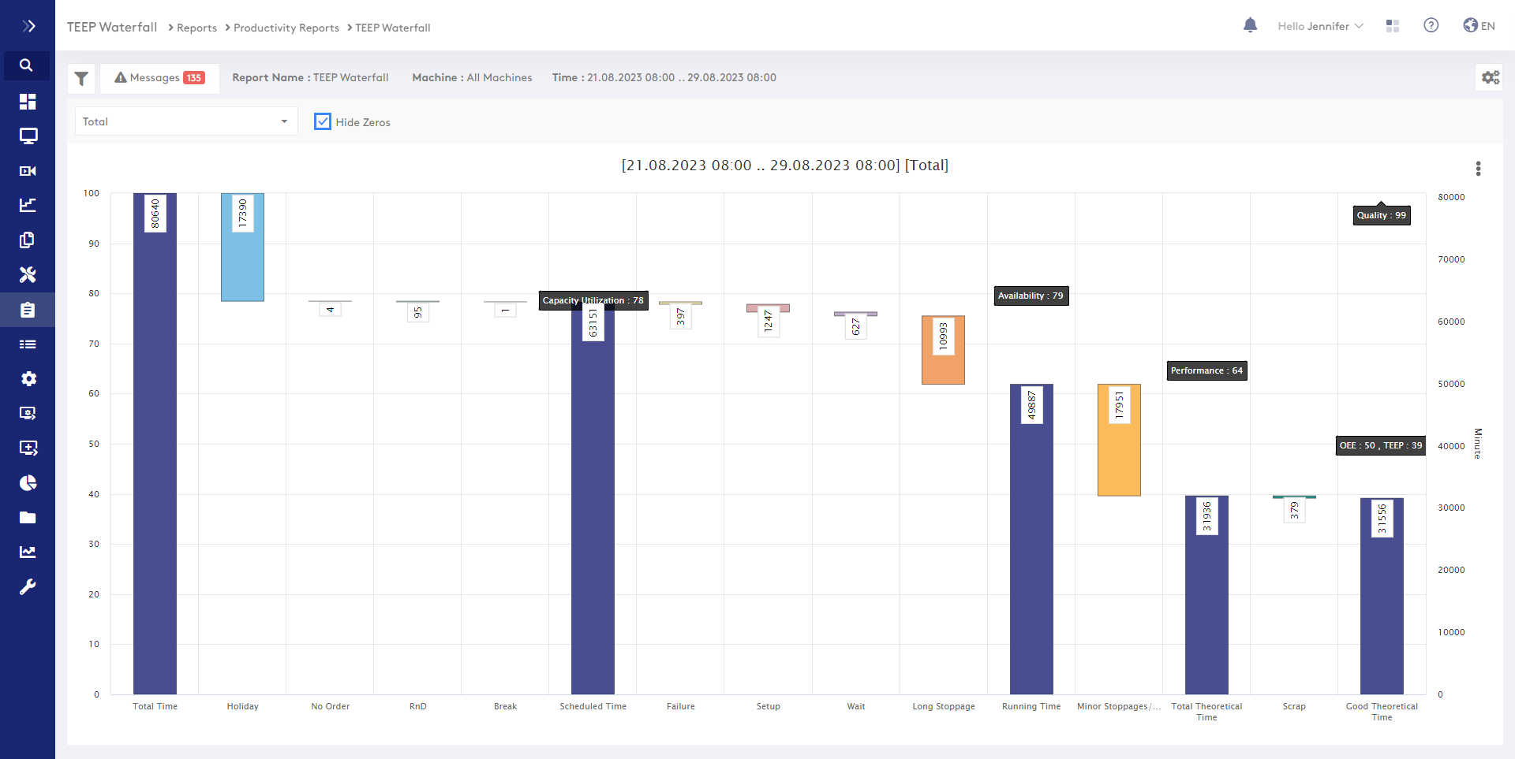Open report settings gears icon
The width and height of the screenshot is (1515, 759).
(x=1490, y=77)
